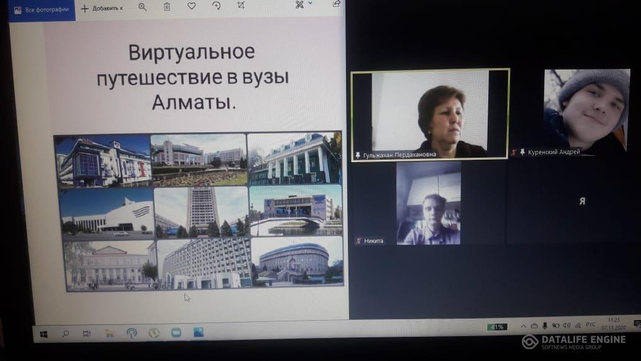Image resolution: width=641 pixels, height=361 pixels.
Task: Open Task View on the taskbar
Action: click(x=87, y=334)
